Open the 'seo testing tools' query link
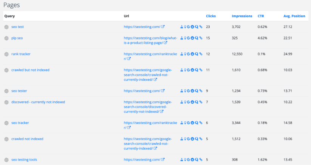 24,160
